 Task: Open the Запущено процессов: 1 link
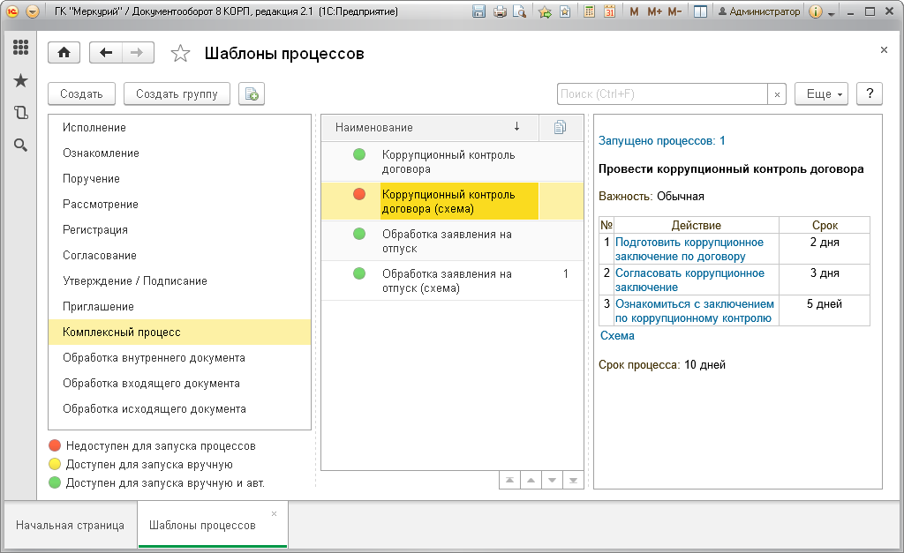click(662, 141)
